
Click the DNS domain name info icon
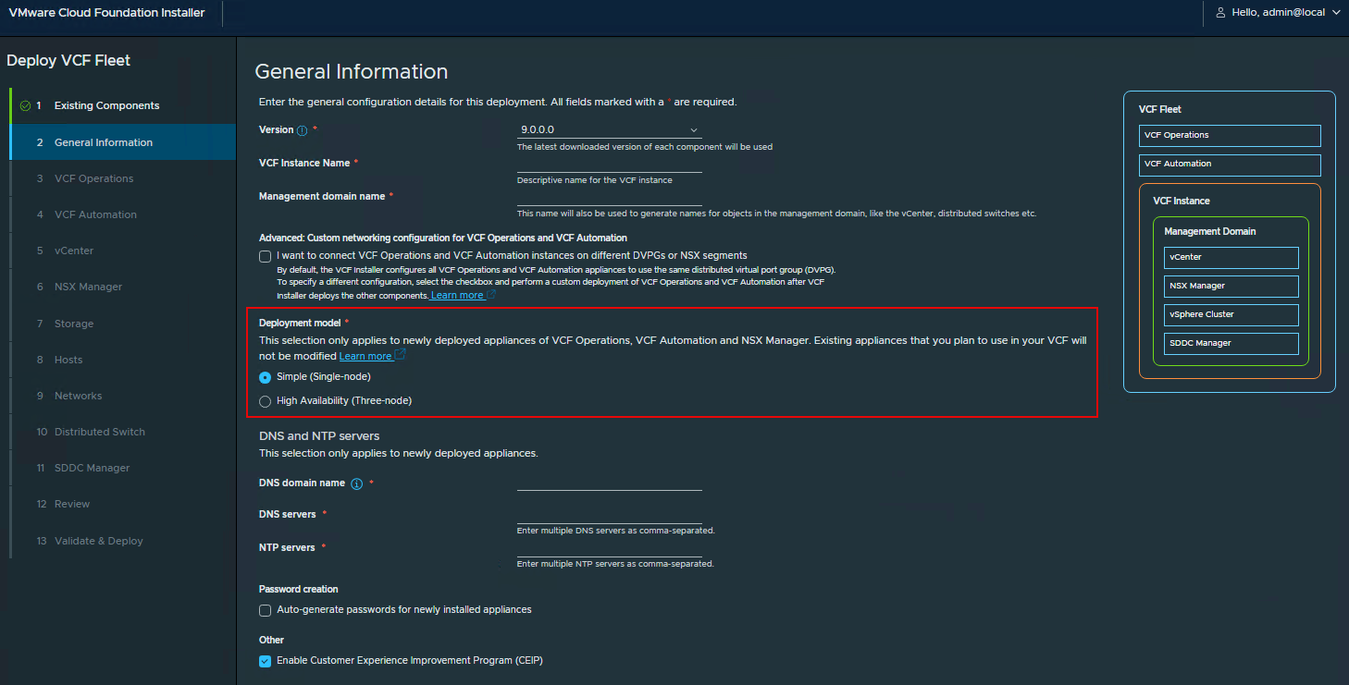click(x=356, y=483)
